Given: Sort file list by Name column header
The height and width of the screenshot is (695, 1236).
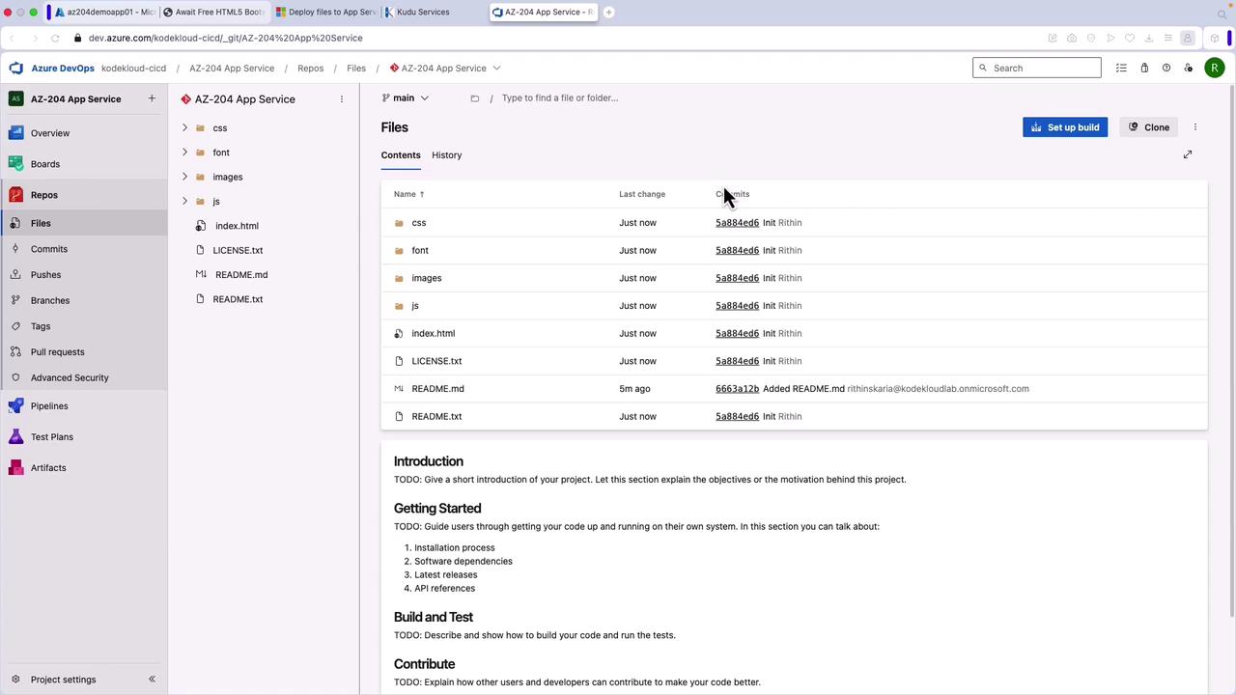Looking at the screenshot, I should pos(408,194).
